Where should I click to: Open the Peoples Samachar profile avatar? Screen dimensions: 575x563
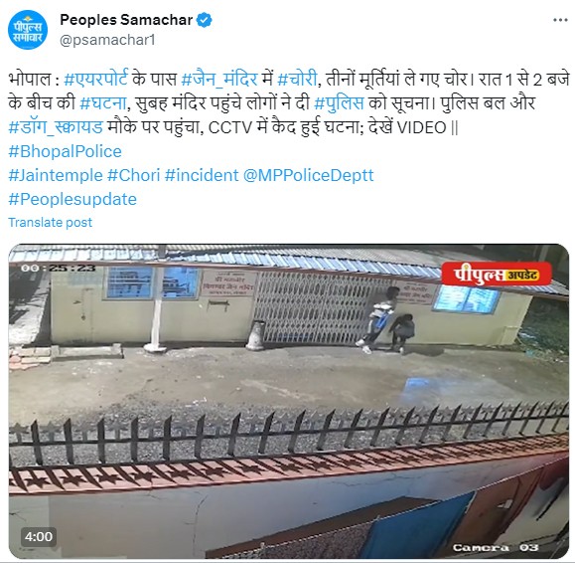click(x=28, y=30)
